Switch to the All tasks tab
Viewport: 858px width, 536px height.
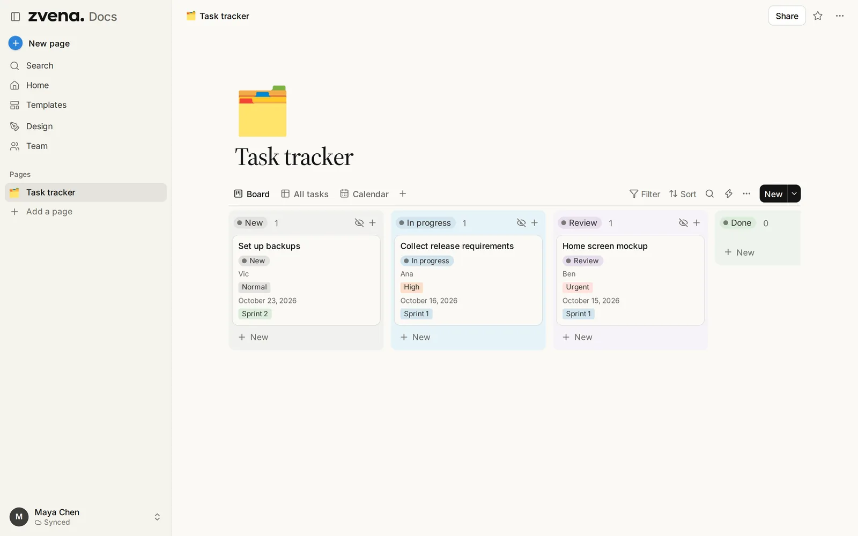click(305, 194)
